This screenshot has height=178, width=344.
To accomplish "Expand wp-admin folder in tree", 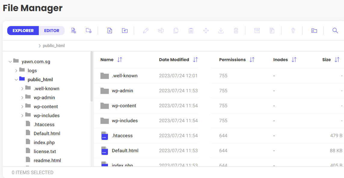I will [x=22, y=97].
